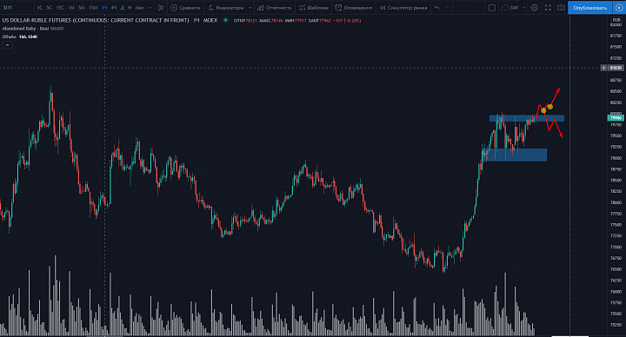
Task: Expand the DAY layout dropdown arrow
Action: (x=523, y=8)
